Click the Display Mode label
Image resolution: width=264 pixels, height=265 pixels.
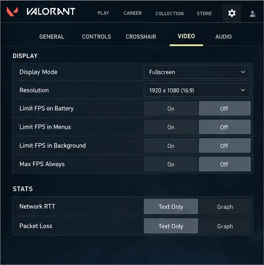pos(39,72)
